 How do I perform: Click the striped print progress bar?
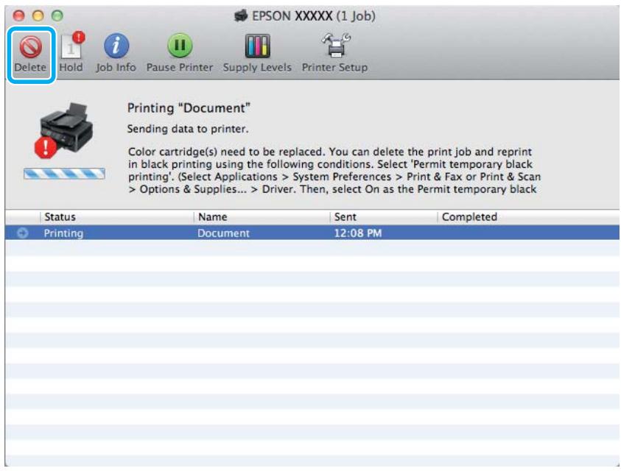(x=64, y=174)
